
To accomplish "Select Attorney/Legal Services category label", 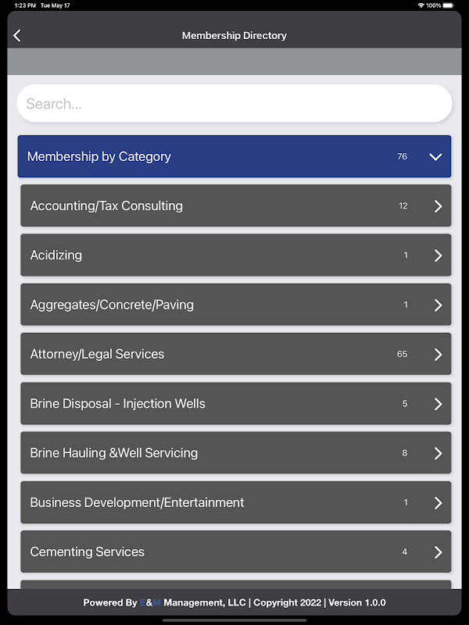I will [97, 355].
